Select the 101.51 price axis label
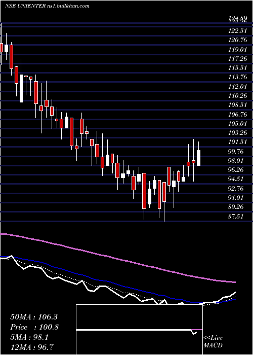 tap(237, 142)
